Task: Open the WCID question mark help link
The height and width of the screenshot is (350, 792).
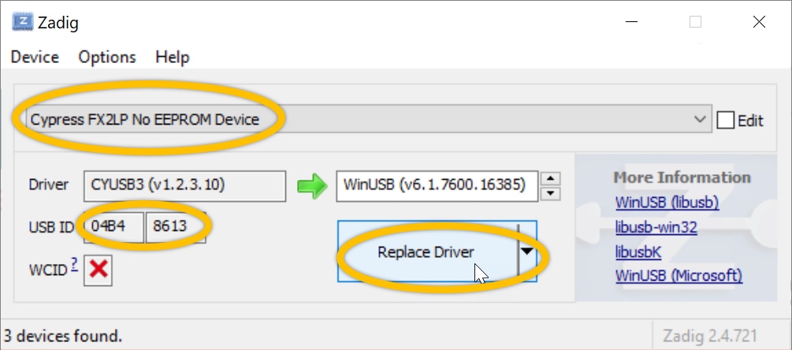Action: pyautogui.click(x=74, y=263)
